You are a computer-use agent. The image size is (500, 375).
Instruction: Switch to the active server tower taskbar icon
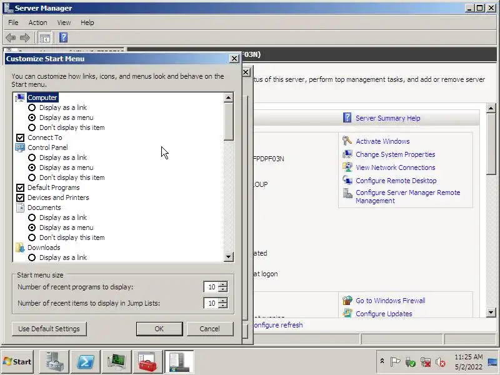coord(179,362)
